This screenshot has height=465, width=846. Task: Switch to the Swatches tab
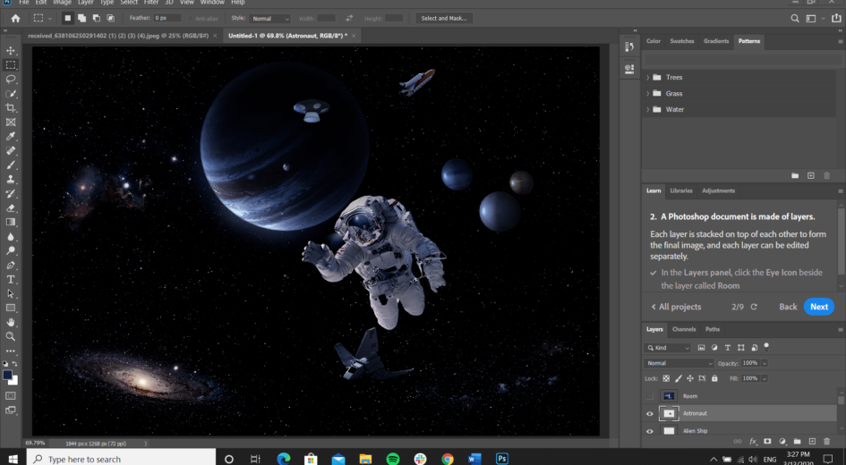point(682,41)
